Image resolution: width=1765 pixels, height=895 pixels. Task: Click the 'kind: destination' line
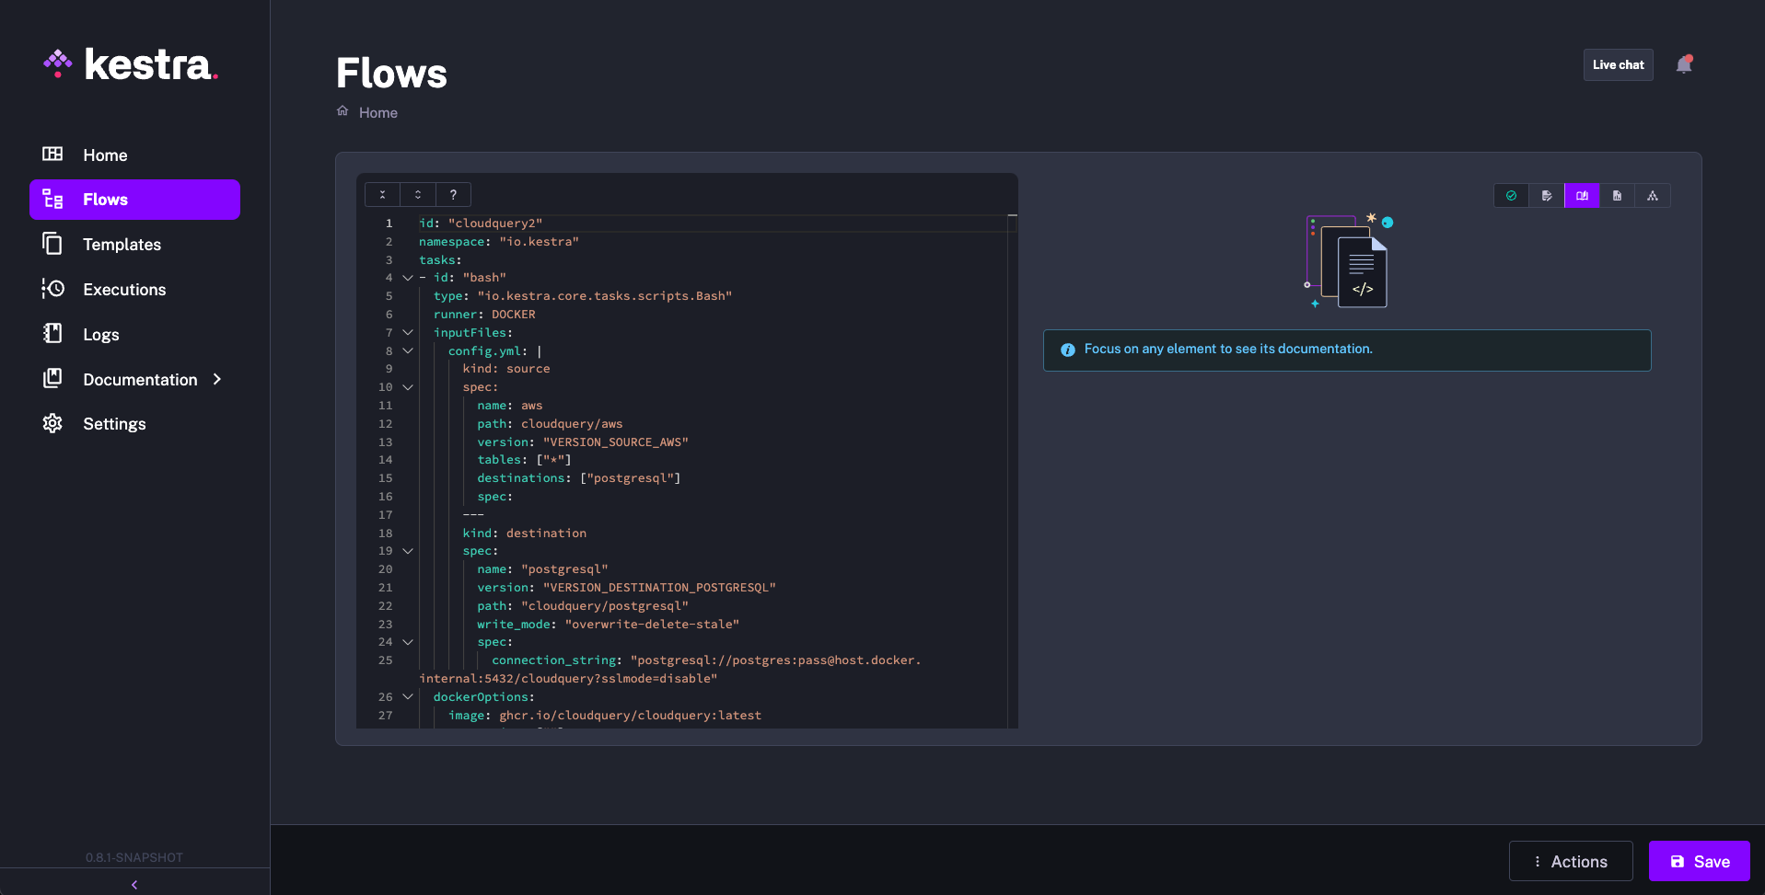[x=524, y=534]
